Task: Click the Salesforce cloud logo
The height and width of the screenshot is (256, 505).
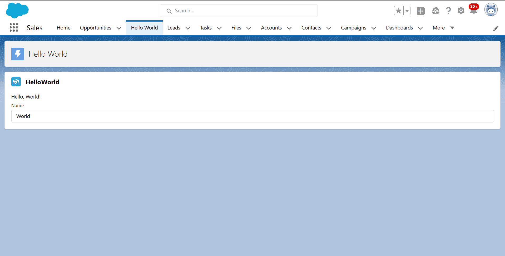Action: point(17,11)
